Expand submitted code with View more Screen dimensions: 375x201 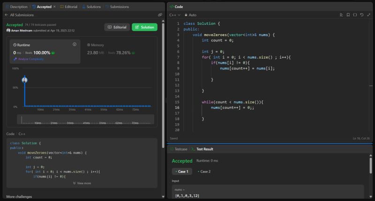82,183
